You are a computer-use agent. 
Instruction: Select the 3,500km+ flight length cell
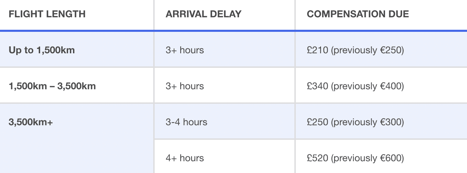[x=77, y=138]
